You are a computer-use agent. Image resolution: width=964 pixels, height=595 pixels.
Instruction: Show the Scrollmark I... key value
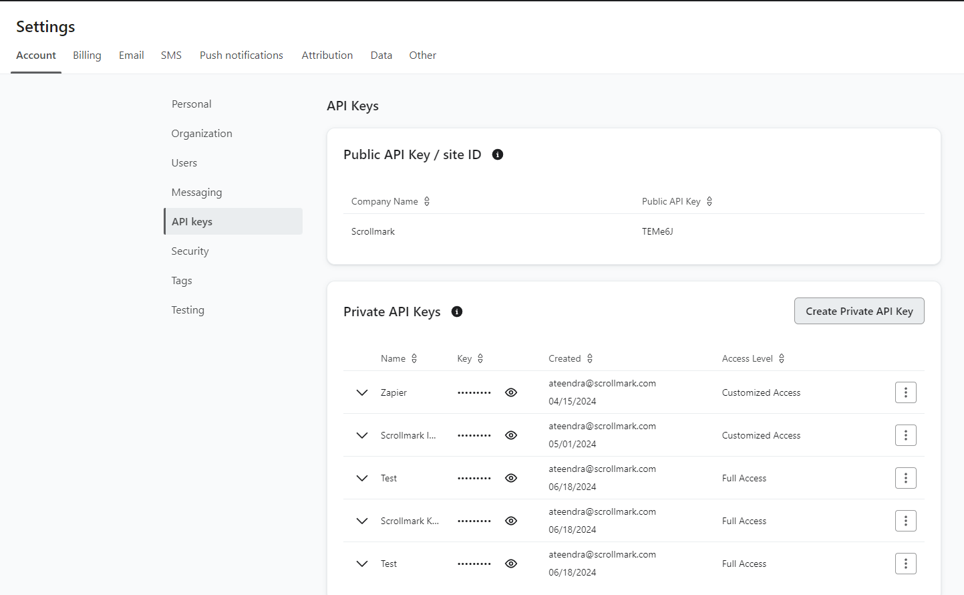coord(511,435)
